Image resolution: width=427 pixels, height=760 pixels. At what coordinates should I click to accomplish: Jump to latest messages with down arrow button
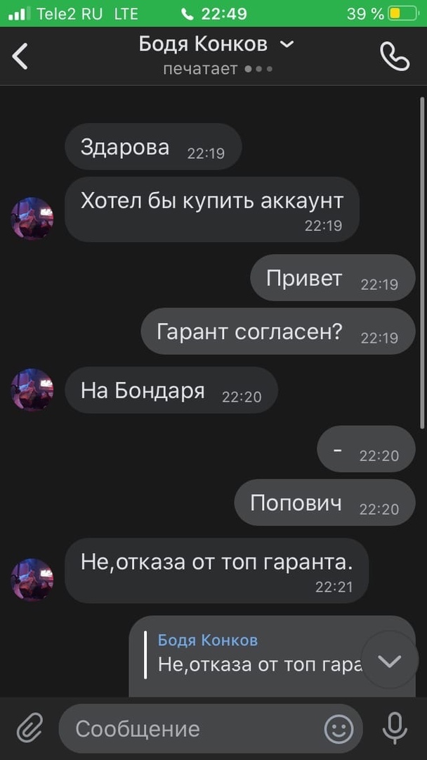[389, 659]
